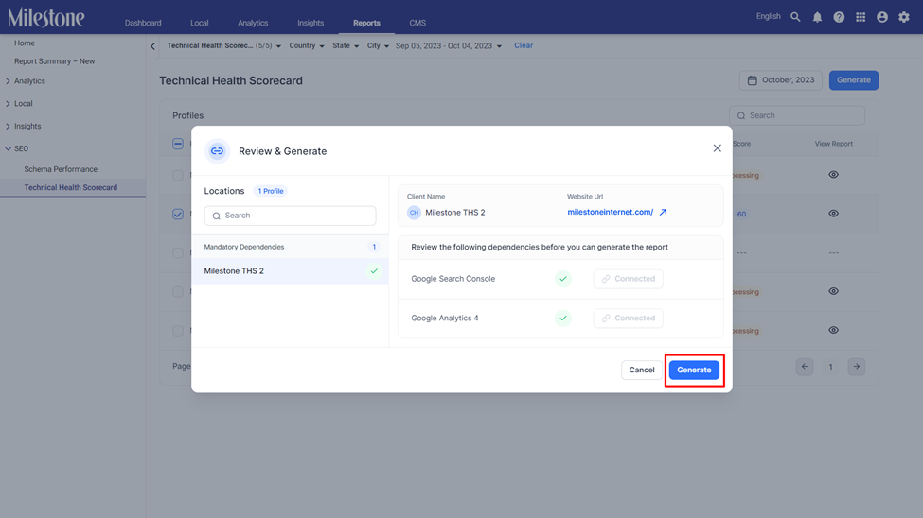Click Connected button for Google Analytics 4

[628, 319]
